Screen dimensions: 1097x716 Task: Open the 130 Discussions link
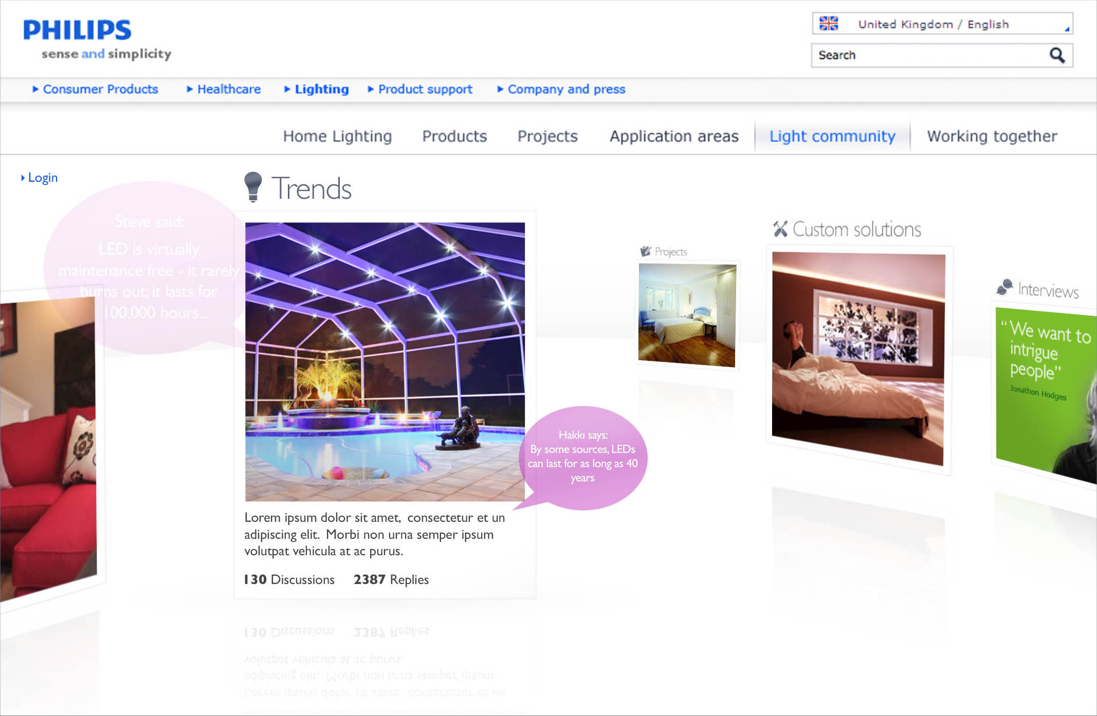click(x=289, y=579)
